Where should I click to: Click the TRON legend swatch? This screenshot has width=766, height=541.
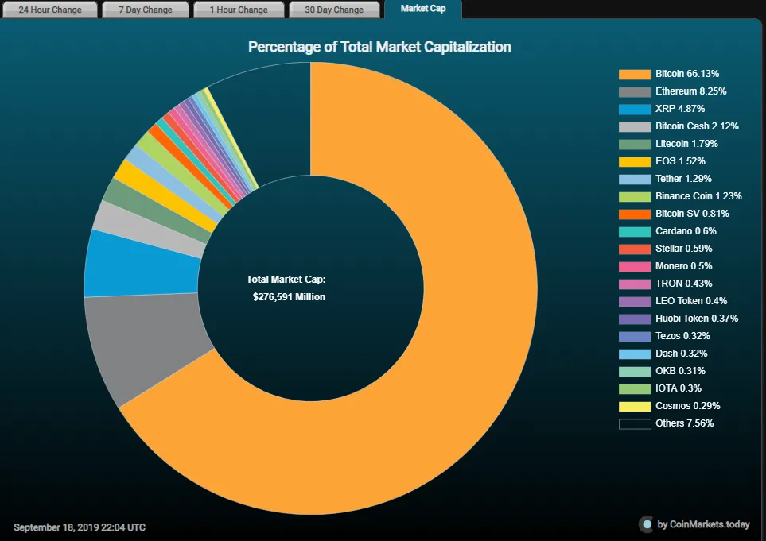[x=635, y=284]
